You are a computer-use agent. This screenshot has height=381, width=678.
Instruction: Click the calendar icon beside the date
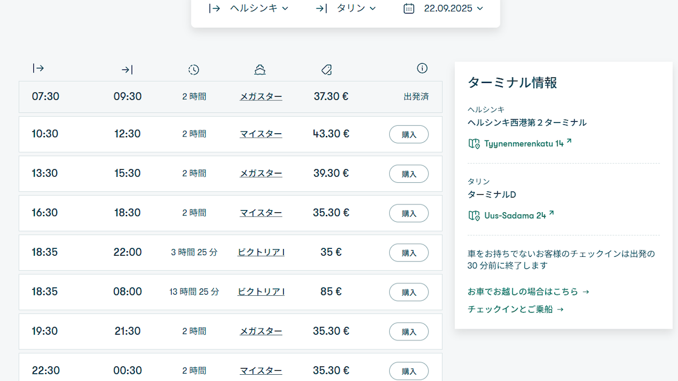(409, 8)
